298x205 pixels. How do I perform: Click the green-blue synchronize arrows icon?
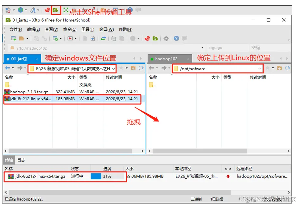tap(103, 39)
